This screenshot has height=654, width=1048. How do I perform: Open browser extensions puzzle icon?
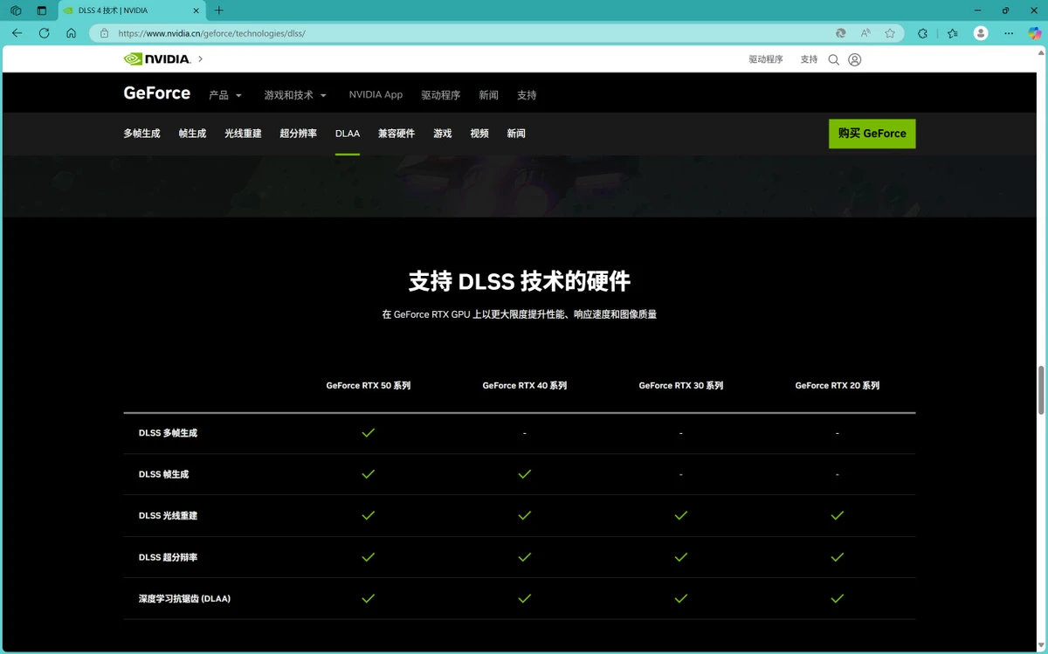pos(922,33)
